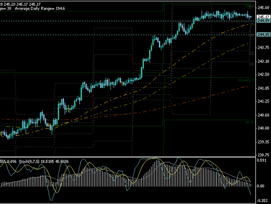Click the 'S3' daily support label
The width and height of the screenshot is (271, 204).
click(x=251, y=65)
